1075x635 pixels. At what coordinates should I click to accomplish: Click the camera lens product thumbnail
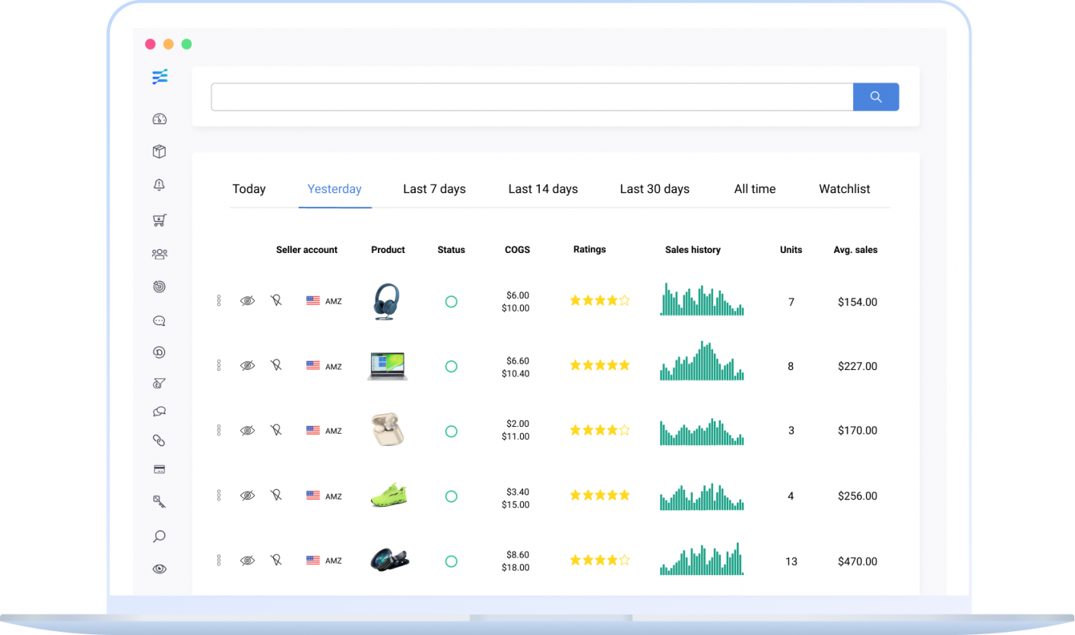389,560
